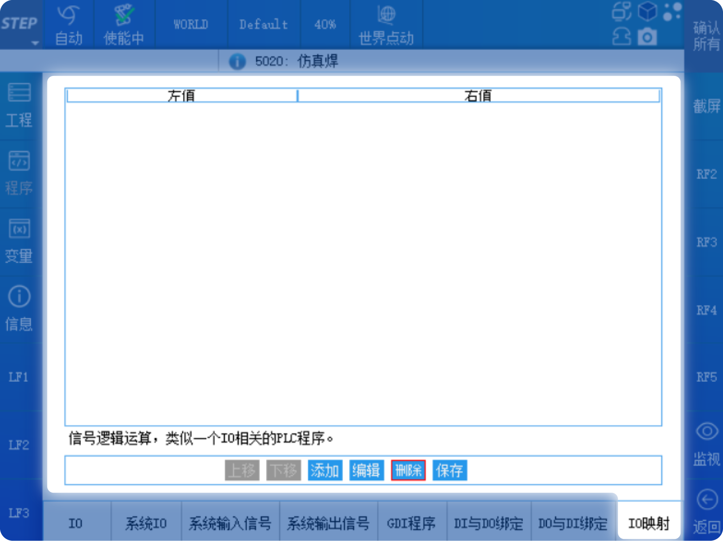Open the Variables panel (变量)
Viewport: 723px width, 541px height.
[19, 242]
